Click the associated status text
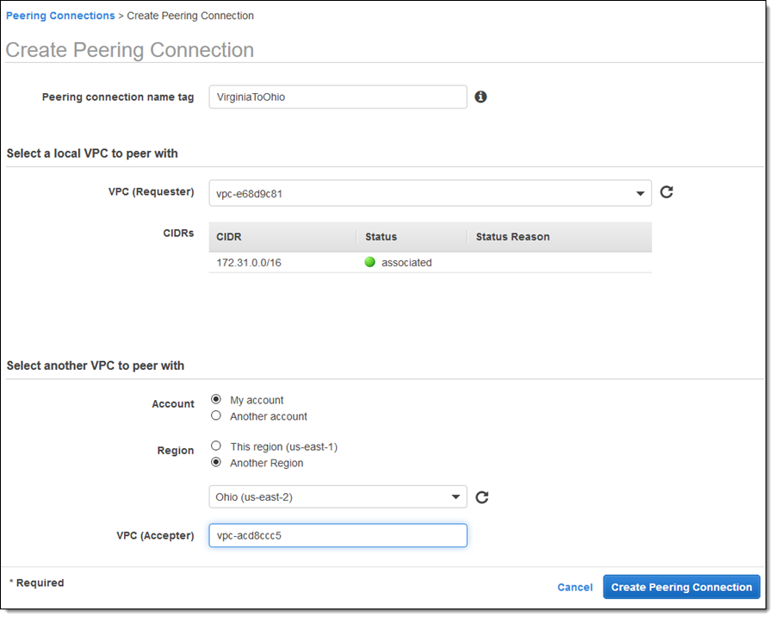The height and width of the screenshot is (618, 775). pos(406,263)
